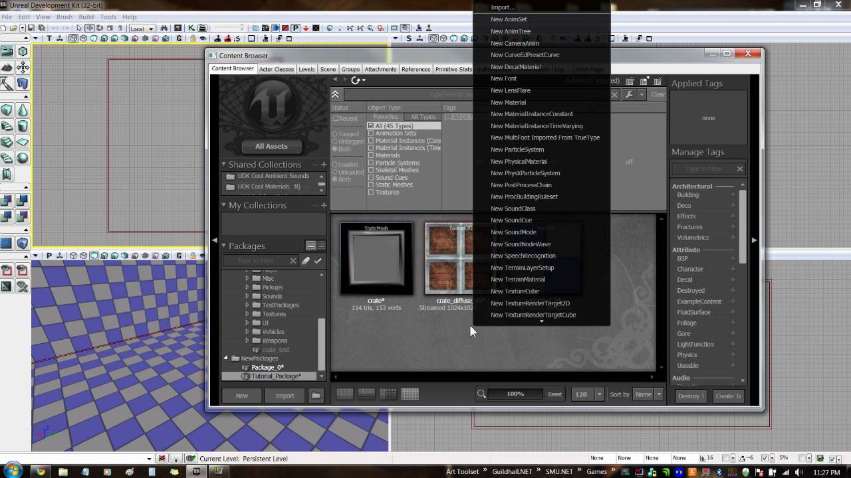The height and width of the screenshot is (478, 851).
Task: Open the Build menu in menu bar
Action: [x=86, y=17]
